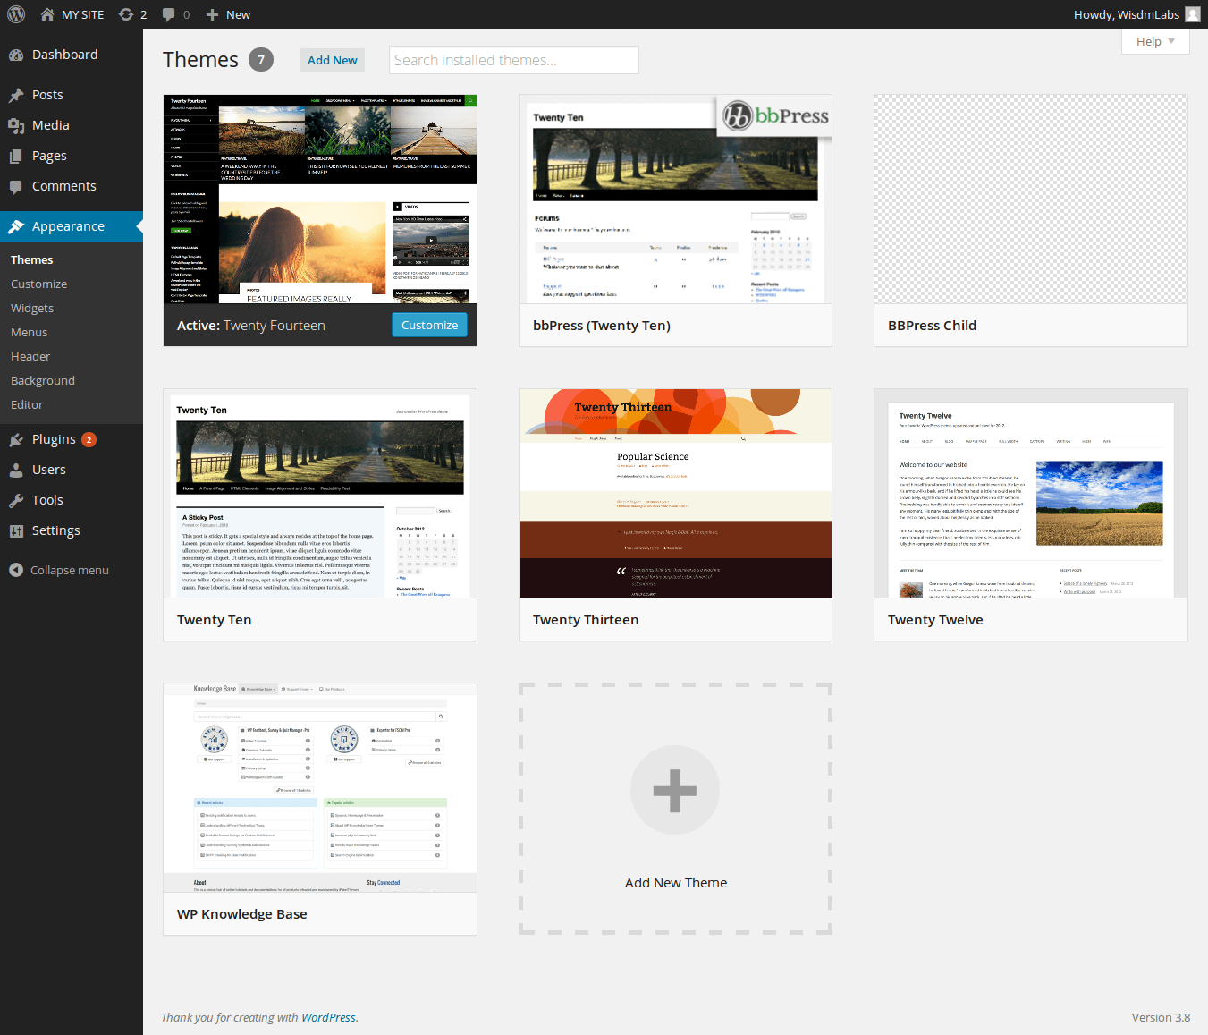
Task: Click the Add New Theme label
Action: click(676, 883)
